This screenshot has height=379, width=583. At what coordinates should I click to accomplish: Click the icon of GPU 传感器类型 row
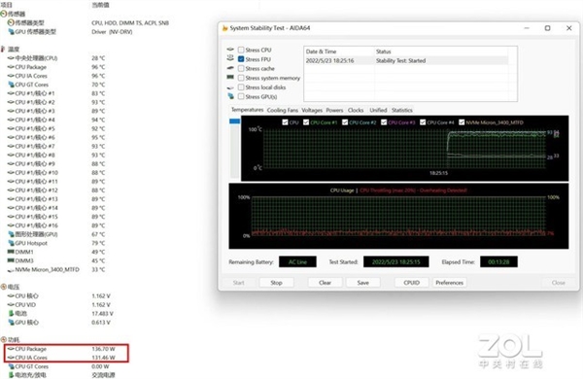click(11, 32)
